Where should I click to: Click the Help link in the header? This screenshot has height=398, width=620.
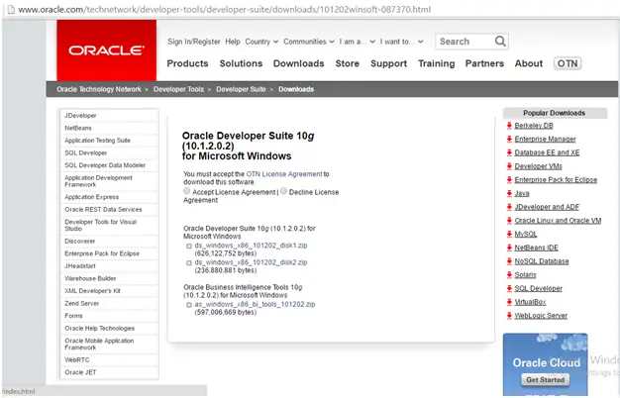[233, 42]
